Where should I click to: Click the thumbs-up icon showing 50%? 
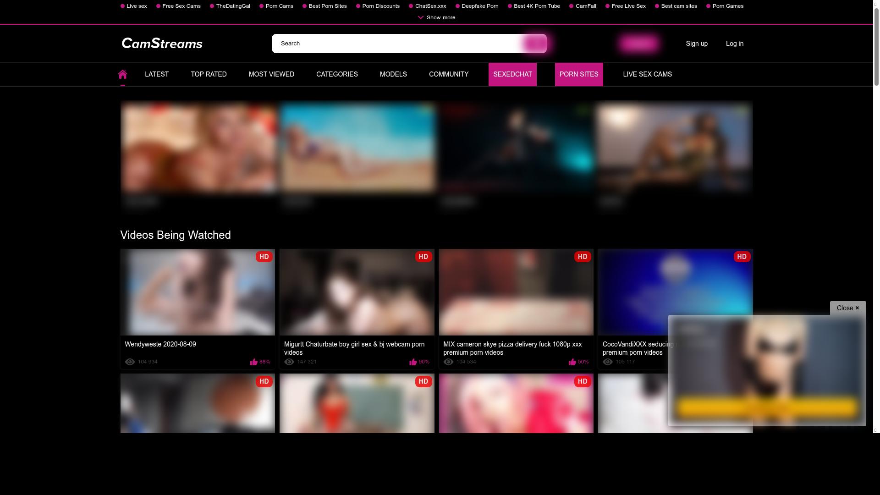click(x=572, y=362)
